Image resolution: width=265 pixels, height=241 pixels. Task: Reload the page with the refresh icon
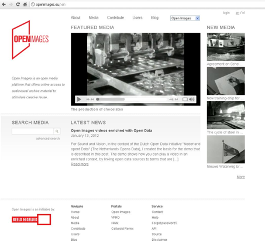coord(18,4)
